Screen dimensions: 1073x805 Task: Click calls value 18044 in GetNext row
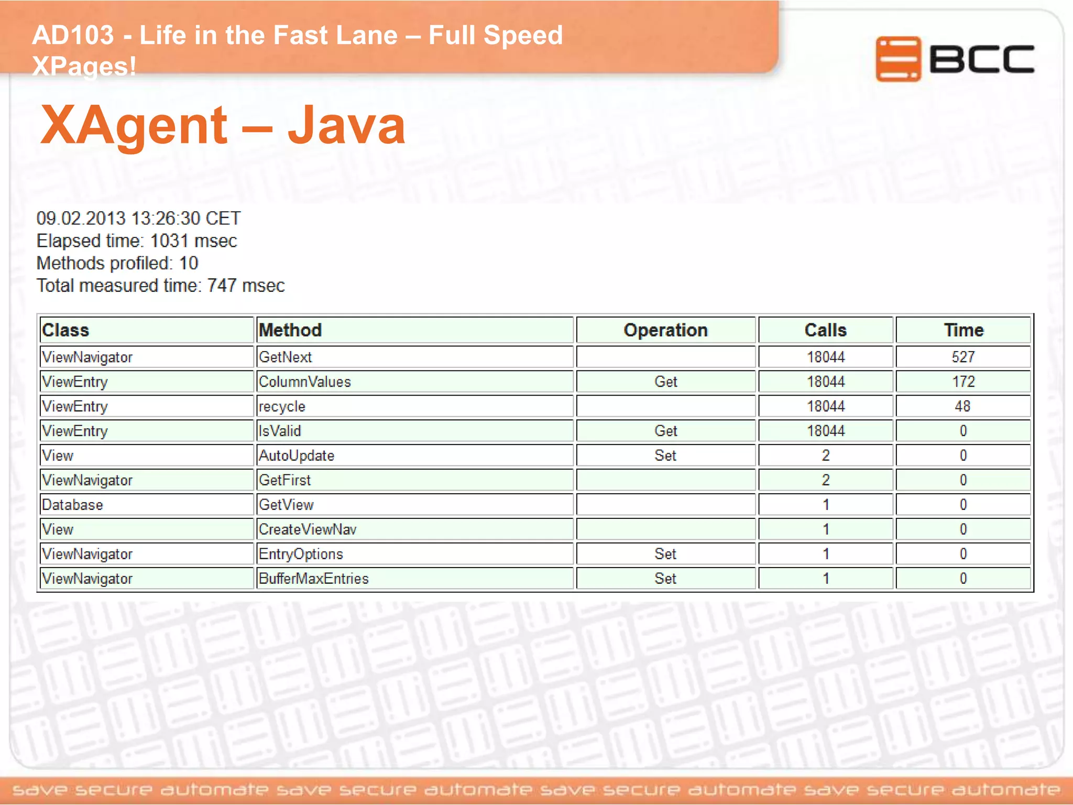(x=825, y=357)
